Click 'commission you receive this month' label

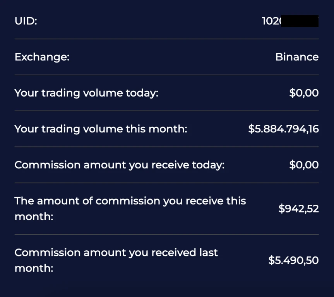130,201
